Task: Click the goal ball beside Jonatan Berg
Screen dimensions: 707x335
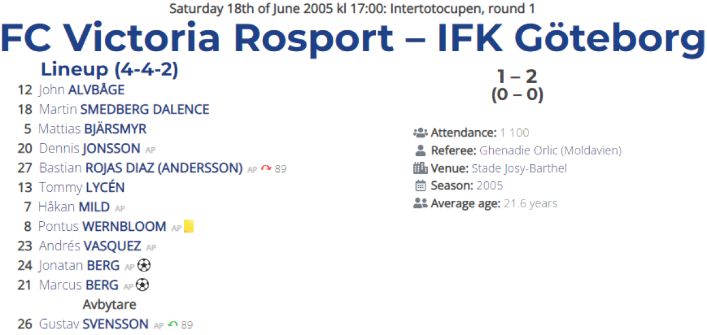Action: (143, 266)
